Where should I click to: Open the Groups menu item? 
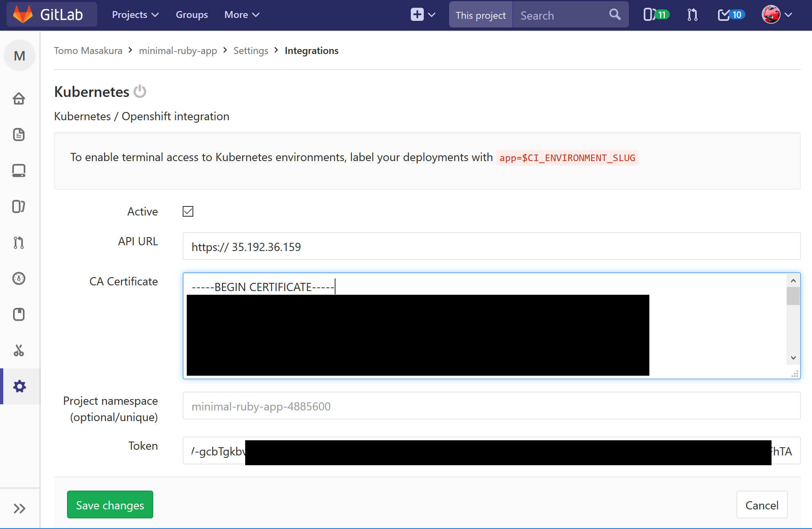click(x=191, y=14)
